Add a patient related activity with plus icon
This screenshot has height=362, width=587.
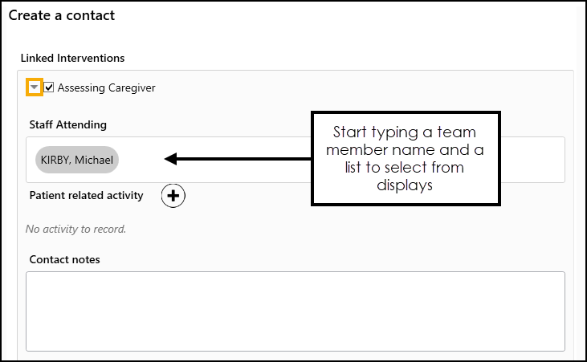click(173, 195)
